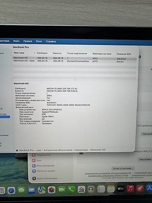Viewport: 152px width, 203px height.
Task: Click the S.M.A.R.T. status value Проверен
Action: click(x=47, y=124)
